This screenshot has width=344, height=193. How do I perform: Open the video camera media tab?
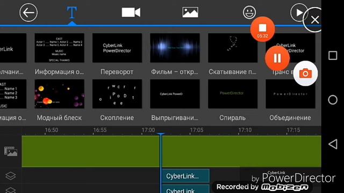pos(131,12)
